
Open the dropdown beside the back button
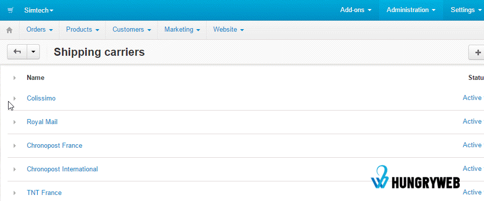[33, 52]
